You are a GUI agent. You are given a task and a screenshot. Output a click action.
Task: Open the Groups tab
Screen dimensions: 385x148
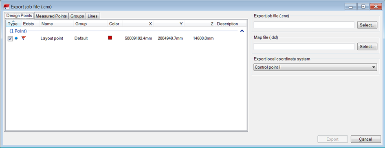pyautogui.click(x=77, y=16)
